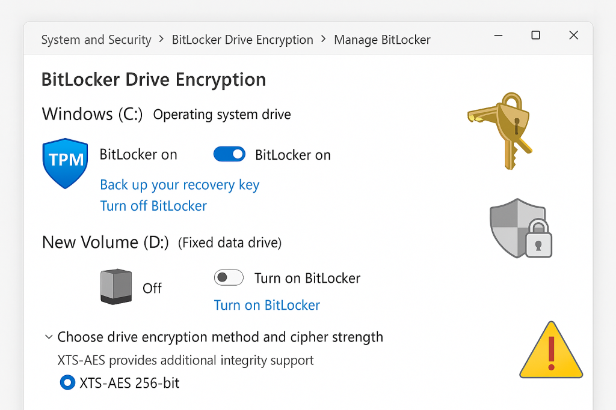Image resolution: width=616 pixels, height=410 pixels.
Task: Click the chevron after System and Security
Action: click(161, 40)
